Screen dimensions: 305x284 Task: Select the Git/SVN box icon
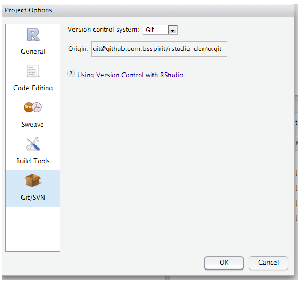33,180
